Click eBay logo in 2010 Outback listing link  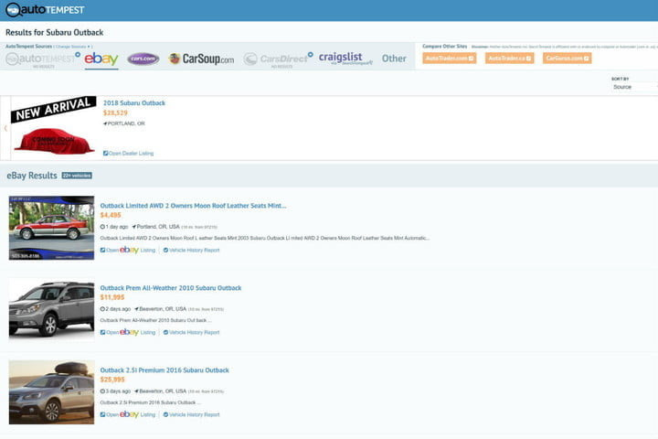pyautogui.click(x=129, y=332)
